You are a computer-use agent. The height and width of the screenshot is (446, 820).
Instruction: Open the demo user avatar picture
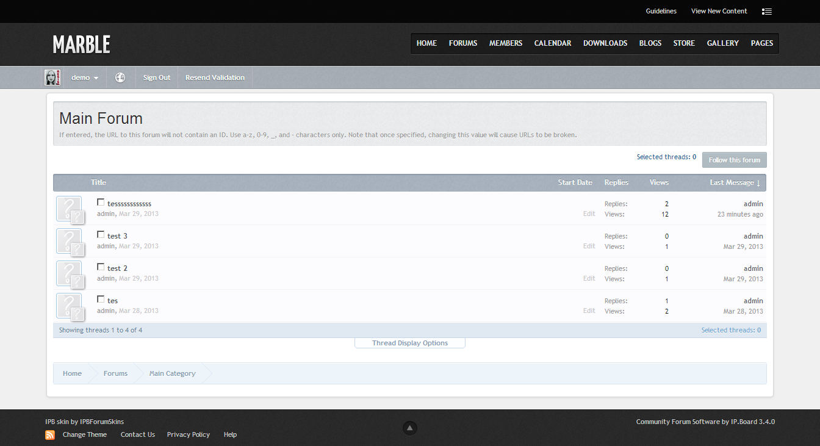point(52,77)
